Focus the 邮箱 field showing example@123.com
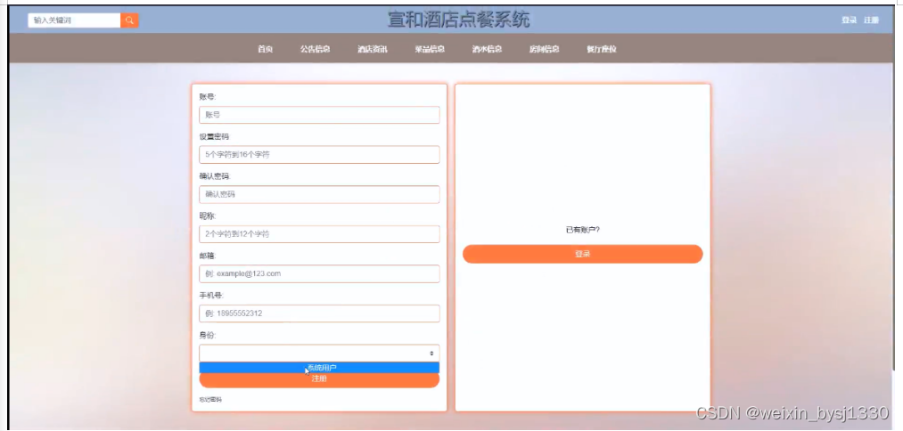This screenshot has width=903, height=431. pos(319,274)
